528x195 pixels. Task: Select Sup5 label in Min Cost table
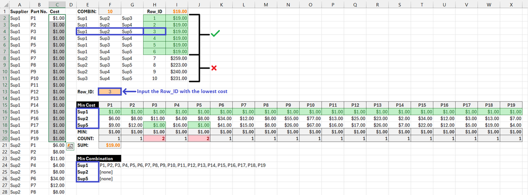(x=88, y=125)
